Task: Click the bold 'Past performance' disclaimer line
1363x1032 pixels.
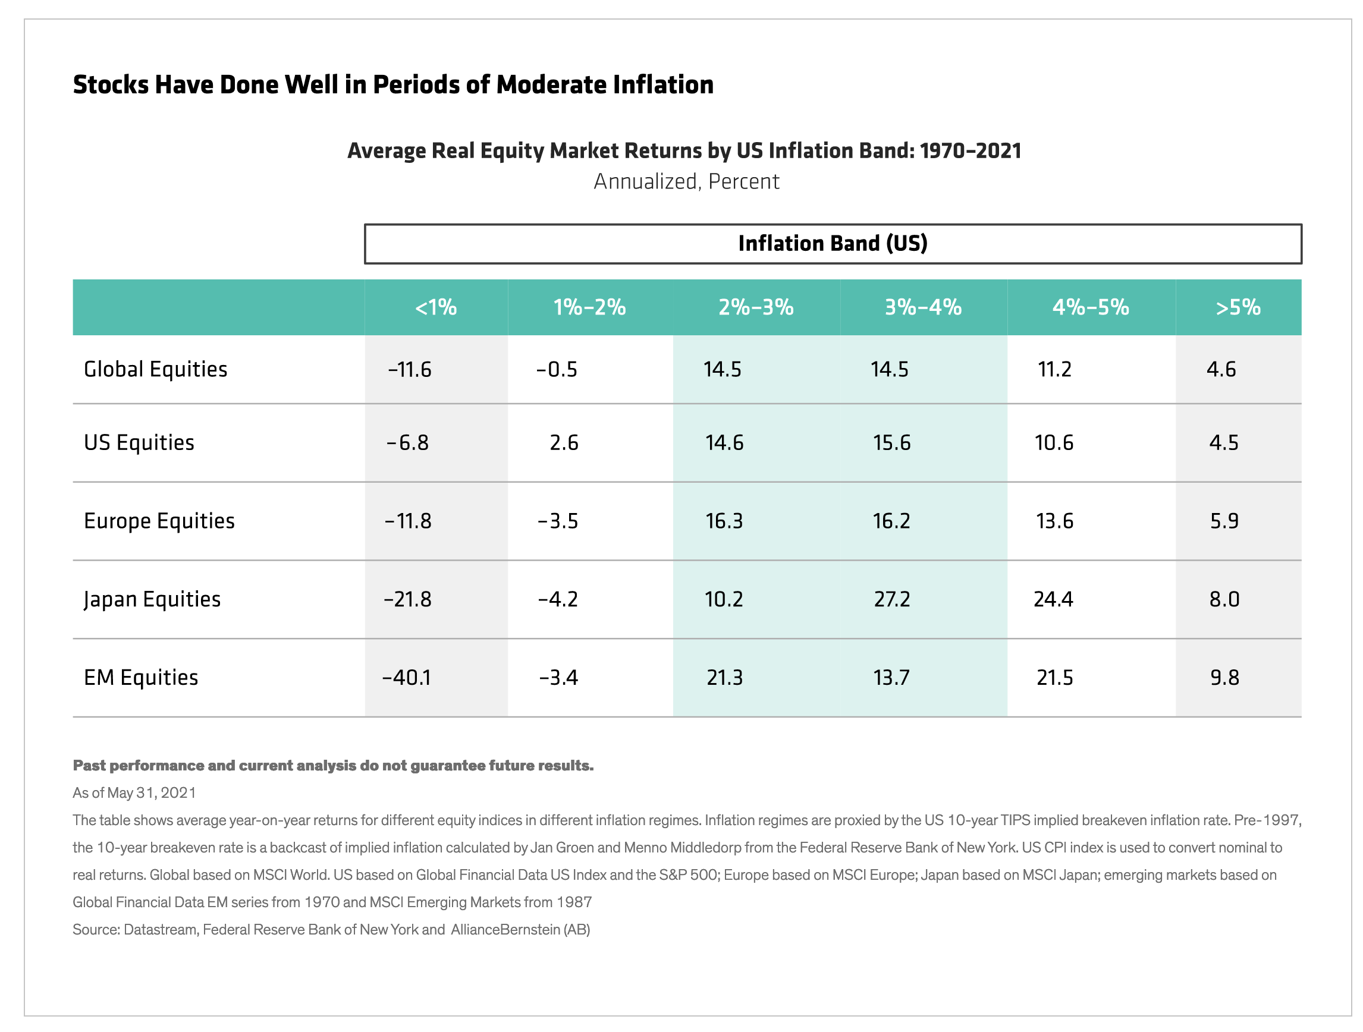Action: tap(333, 765)
